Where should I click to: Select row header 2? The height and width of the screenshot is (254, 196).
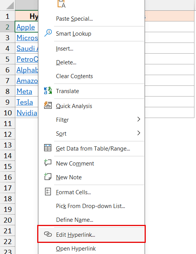[x=7, y=27]
